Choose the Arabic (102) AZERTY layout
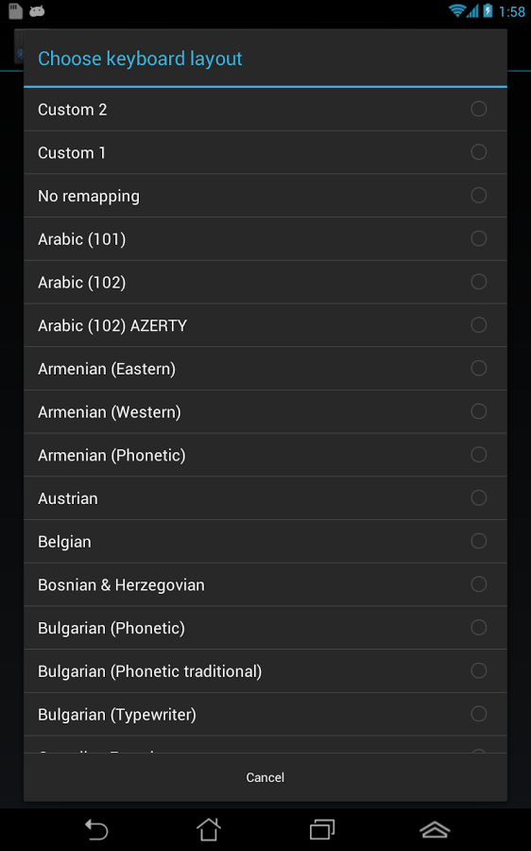531x851 pixels. (265, 325)
